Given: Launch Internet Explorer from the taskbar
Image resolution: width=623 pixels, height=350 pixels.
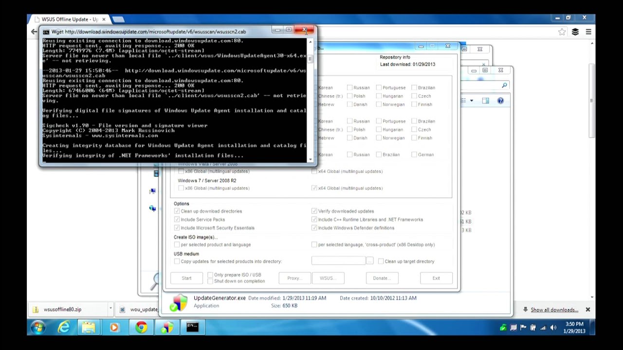Looking at the screenshot, I should tap(64, 328).
